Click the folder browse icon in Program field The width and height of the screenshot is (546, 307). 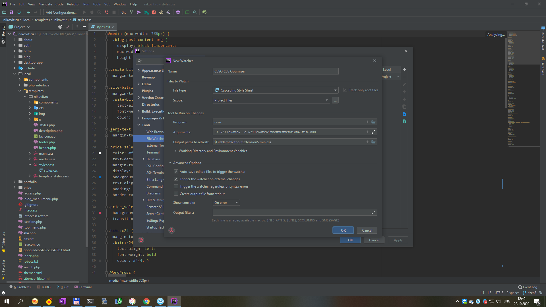[373, 122]
